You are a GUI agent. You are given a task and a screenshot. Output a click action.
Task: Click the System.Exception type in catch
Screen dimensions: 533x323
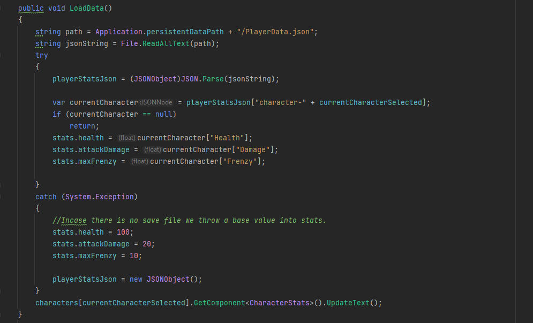pyautogui.click(x=100, y=197)
